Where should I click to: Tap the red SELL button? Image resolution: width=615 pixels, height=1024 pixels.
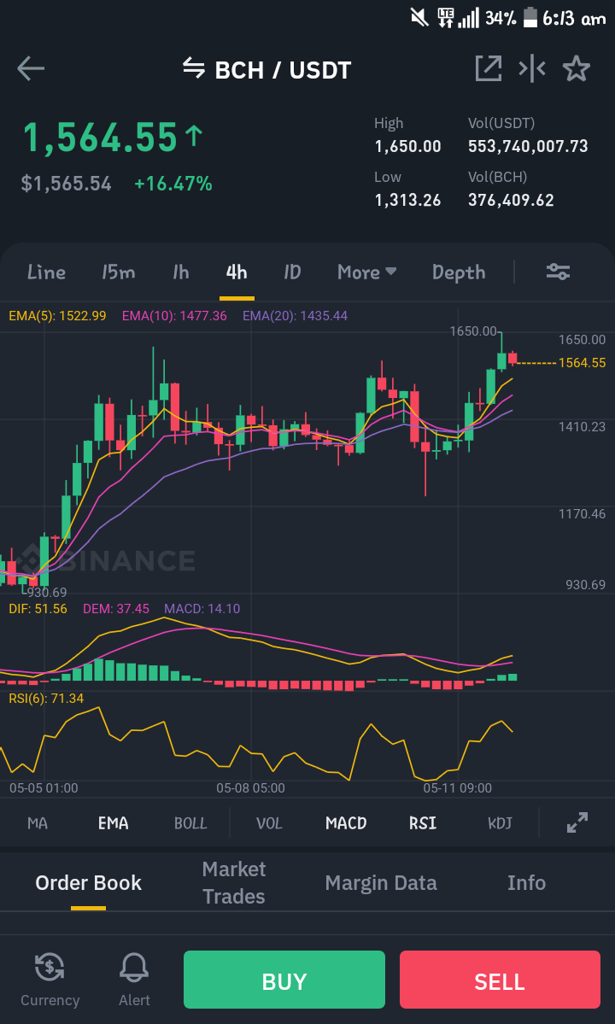tap(500, 980)
